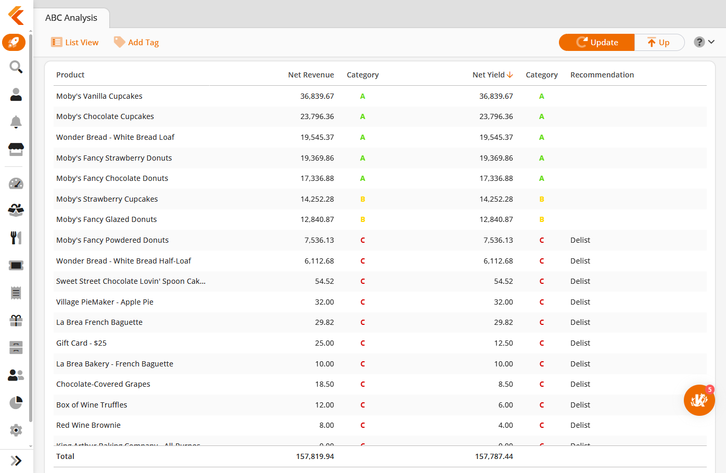Click the storefront icon in the sidebar
Viewport: 726px width, 473px height.
click(x=16, y=149)
